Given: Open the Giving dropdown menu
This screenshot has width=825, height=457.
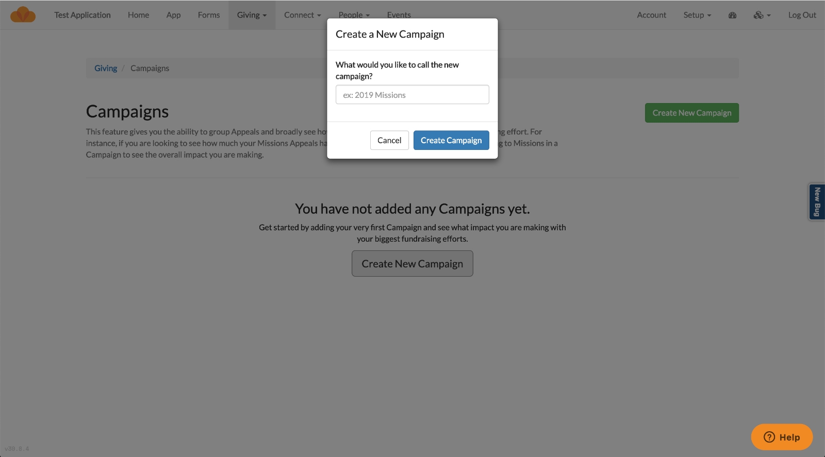Looking at the screenshot, I should click(252, 14).
